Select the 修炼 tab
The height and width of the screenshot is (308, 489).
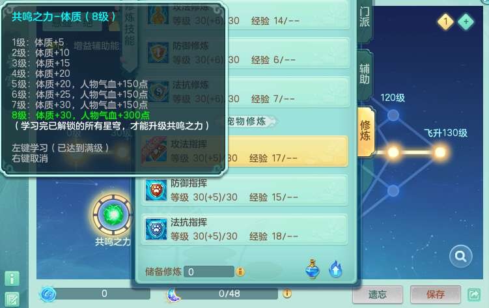pos(365,131)
